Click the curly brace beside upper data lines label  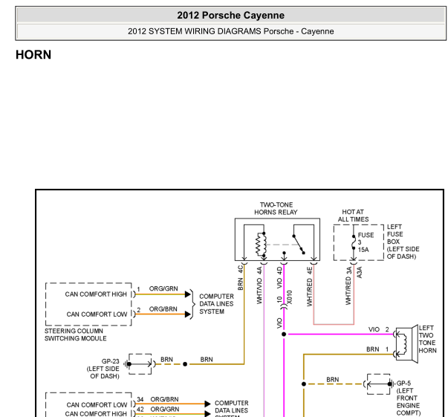(193, 304)
